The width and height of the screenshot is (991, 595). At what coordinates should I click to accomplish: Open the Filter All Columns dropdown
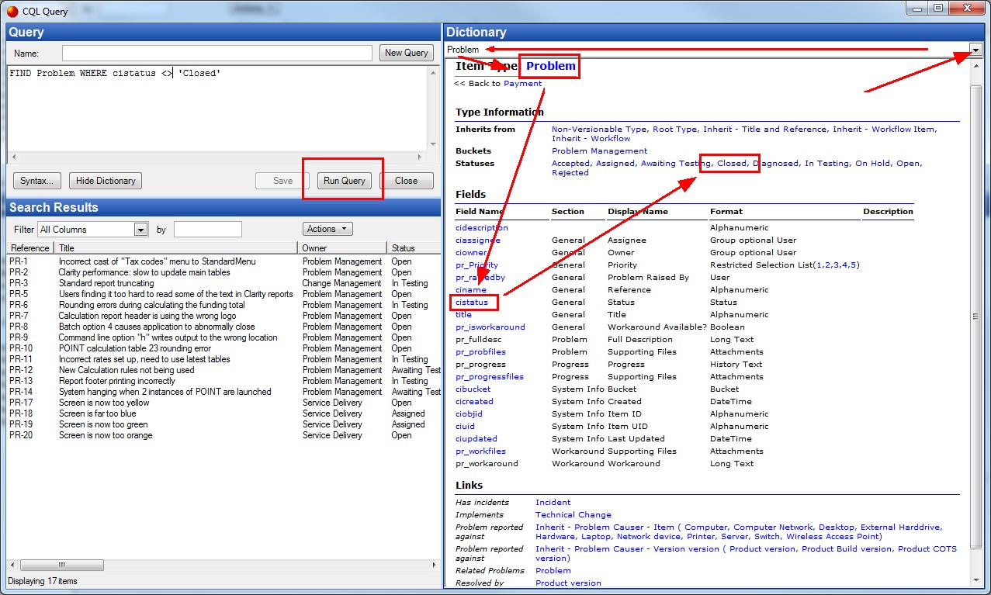click(x=140, y=230)
